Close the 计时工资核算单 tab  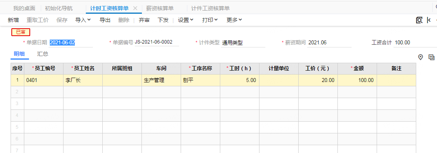point(135,8)
